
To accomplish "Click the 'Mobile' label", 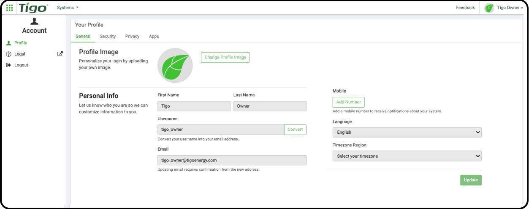I will point(339,91).
